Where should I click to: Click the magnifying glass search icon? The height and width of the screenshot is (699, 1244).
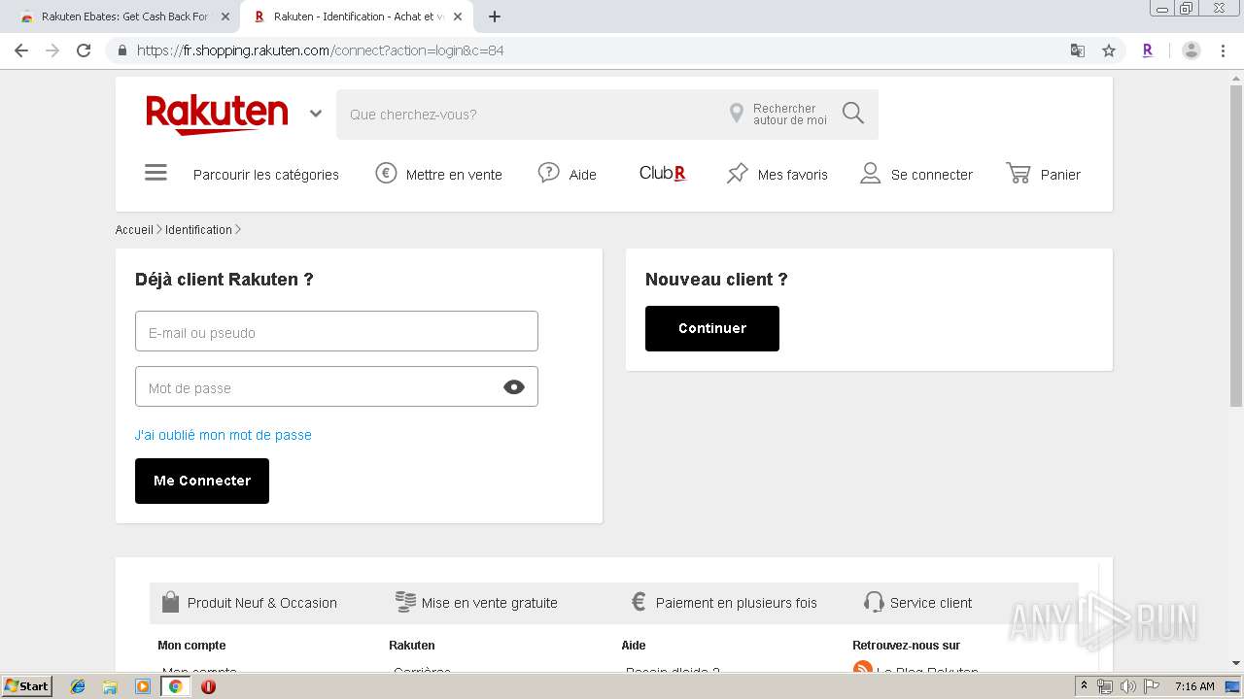click(x=853, y=114)
